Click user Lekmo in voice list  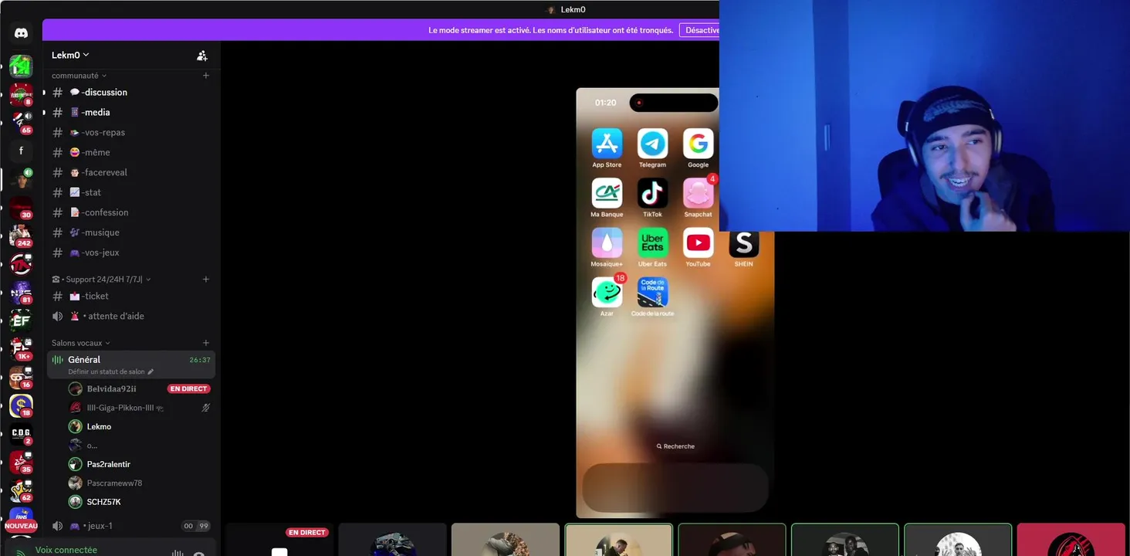click(99, 426)
